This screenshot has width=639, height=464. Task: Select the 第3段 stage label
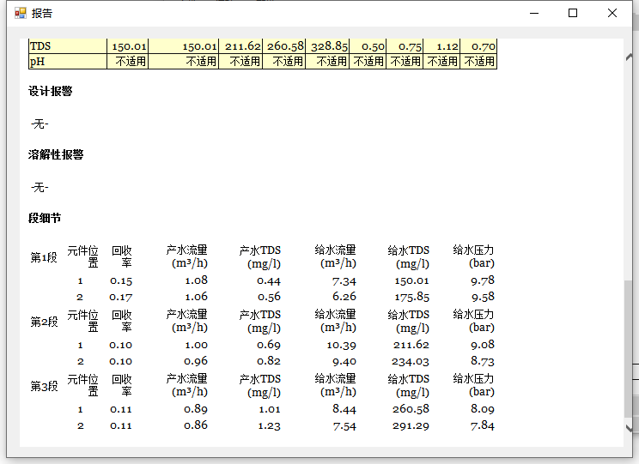click(x=44, y=387)
